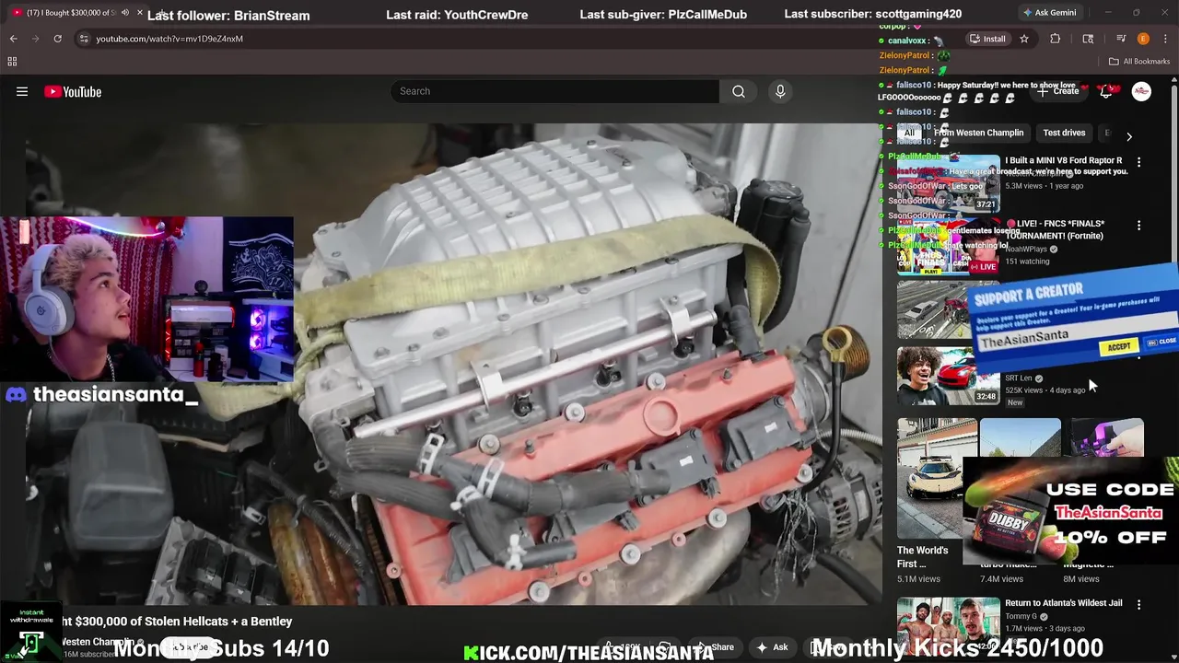The height and width of the screenshot is (663, 1179).
Task: Select the 'All' filter chip
Action: [909, 133]
